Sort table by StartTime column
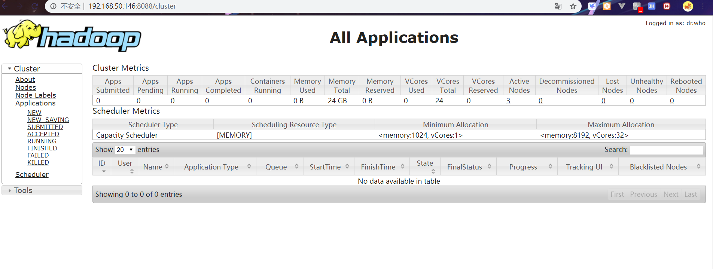The width and height of the screenshot is (713, 269). pyautogui.click(x=329, y=166)
